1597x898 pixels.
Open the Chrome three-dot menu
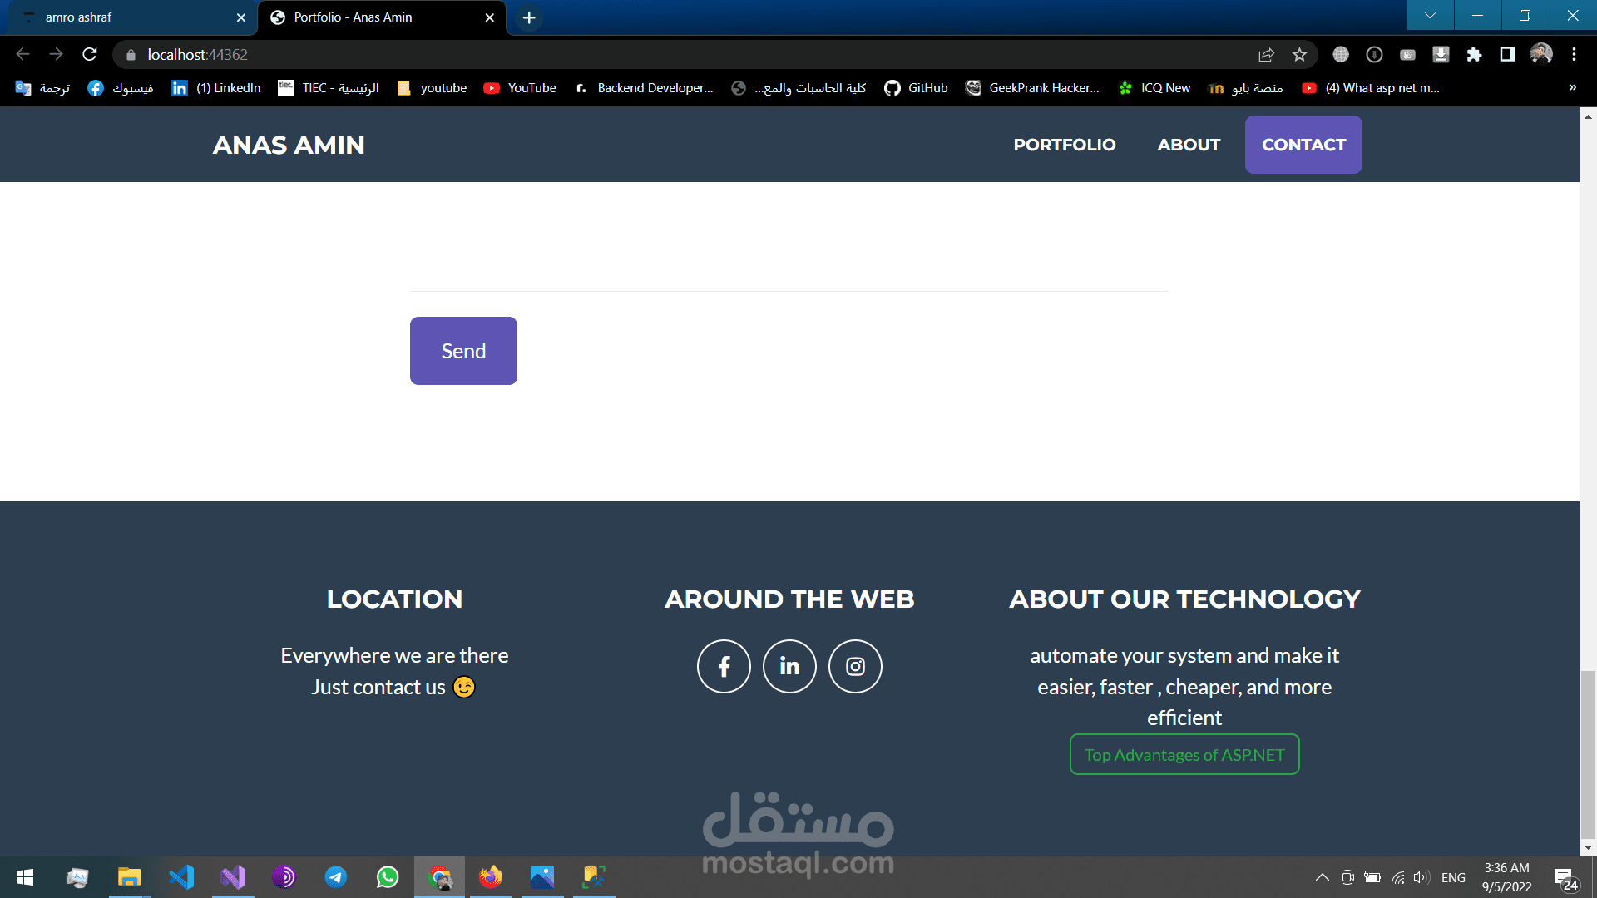pyautogui.click(x=1574, y=54)
